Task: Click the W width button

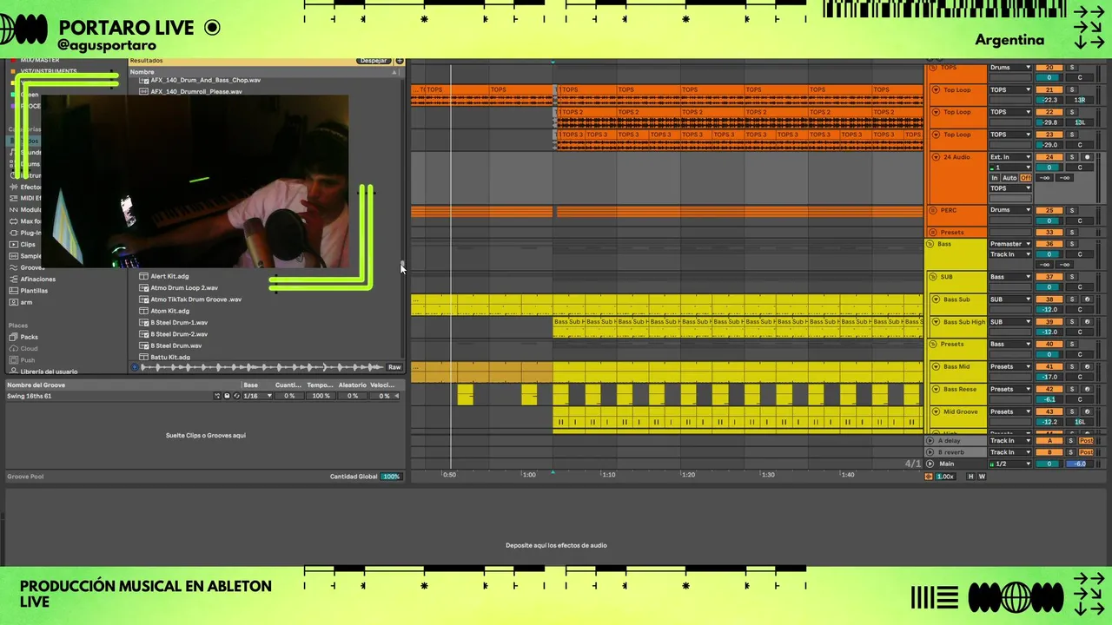Action: point(982,477)
